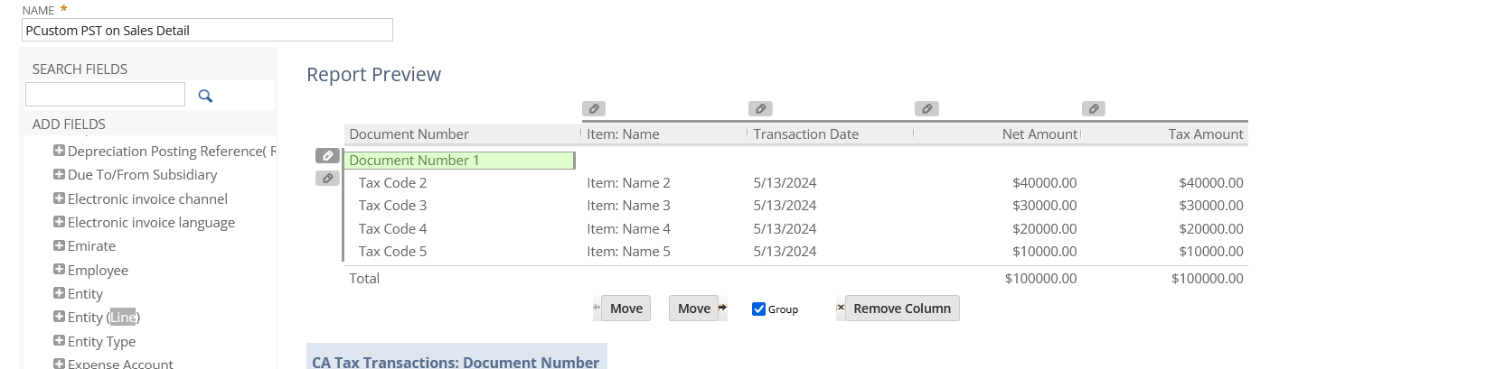Click edit icon beside Document Number 1 row
1486x369 pixels.
click(327, 156)
